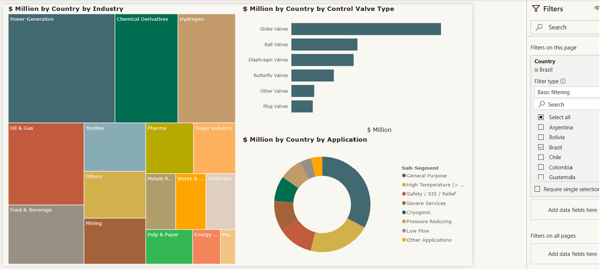Check the Argentina country checkbox
Image resolution: width=600 pixels, height=270 pixels.
point(541,128)
